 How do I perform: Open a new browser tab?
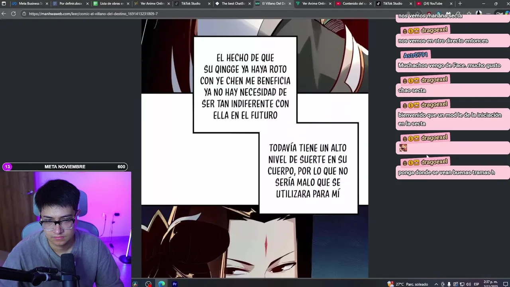pyautogui.click(x=460, y=4)
